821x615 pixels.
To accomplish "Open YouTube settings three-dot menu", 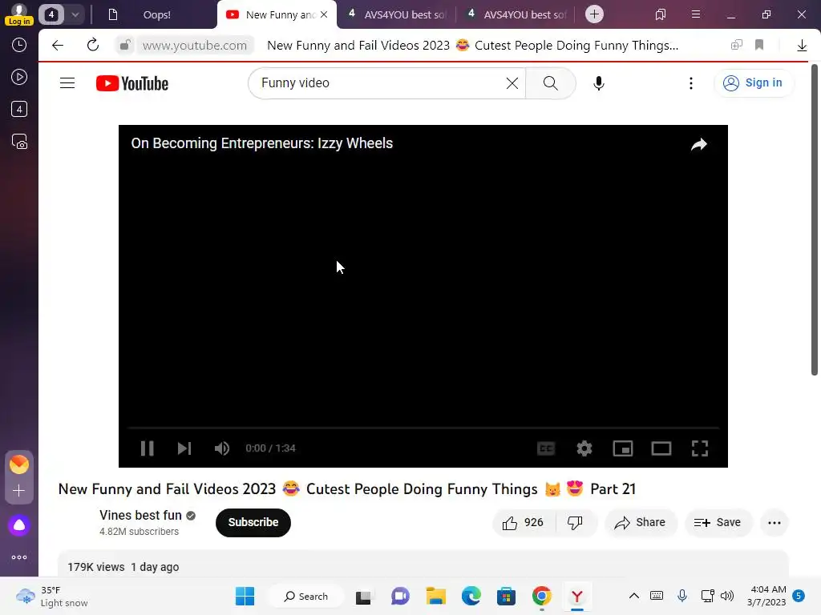I will point(690,83).
